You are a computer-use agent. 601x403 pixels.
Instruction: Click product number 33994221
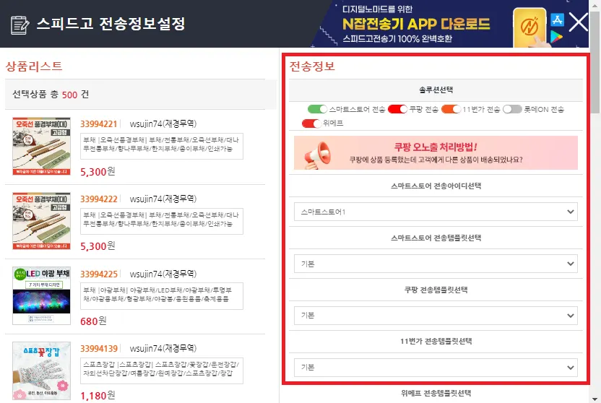click(98, 124)
